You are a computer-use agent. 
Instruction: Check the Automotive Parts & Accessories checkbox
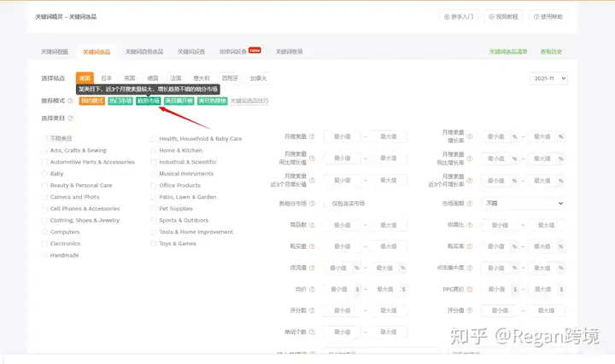pyautogui.click(x=44, y=162)
